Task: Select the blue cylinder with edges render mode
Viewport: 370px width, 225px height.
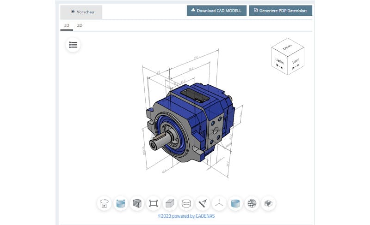Action: [121, 203]
